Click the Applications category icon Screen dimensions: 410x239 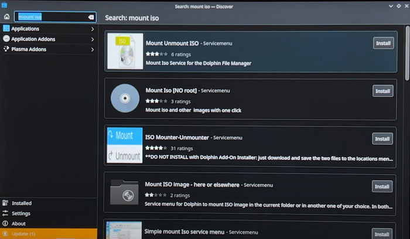tap(6, 28)
